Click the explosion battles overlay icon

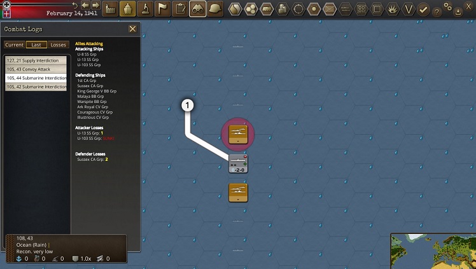click(393, 9)
